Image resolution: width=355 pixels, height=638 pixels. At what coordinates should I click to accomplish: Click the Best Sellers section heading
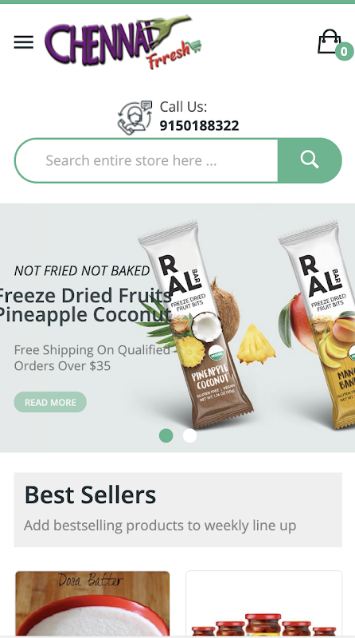pos(90,494)
